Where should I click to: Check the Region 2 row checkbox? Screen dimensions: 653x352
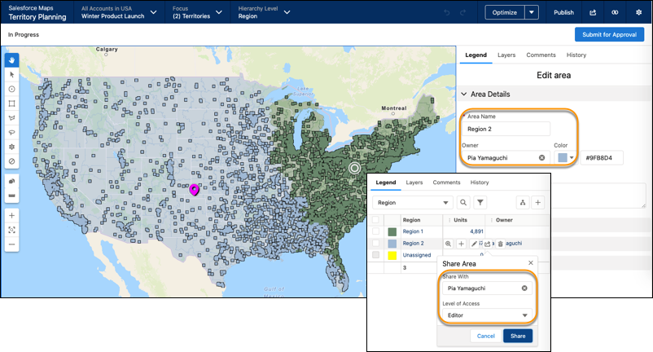click(375, 243)
